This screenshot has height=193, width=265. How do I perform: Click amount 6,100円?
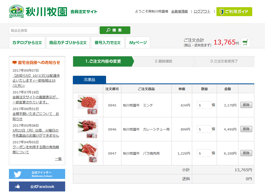click(230, 153)
